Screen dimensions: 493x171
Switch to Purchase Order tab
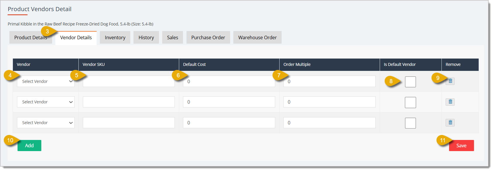point(208,37)
